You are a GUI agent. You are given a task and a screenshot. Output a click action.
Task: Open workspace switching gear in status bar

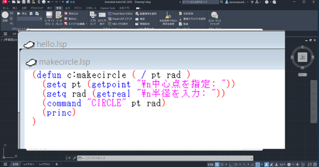click(289, 164)
